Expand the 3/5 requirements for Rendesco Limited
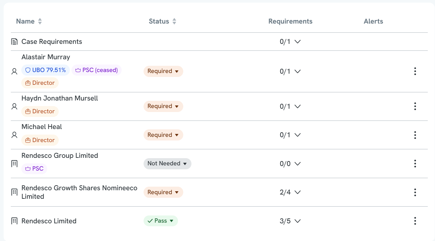The width and height of the screenshot is (435, 241). coord(297,221)
